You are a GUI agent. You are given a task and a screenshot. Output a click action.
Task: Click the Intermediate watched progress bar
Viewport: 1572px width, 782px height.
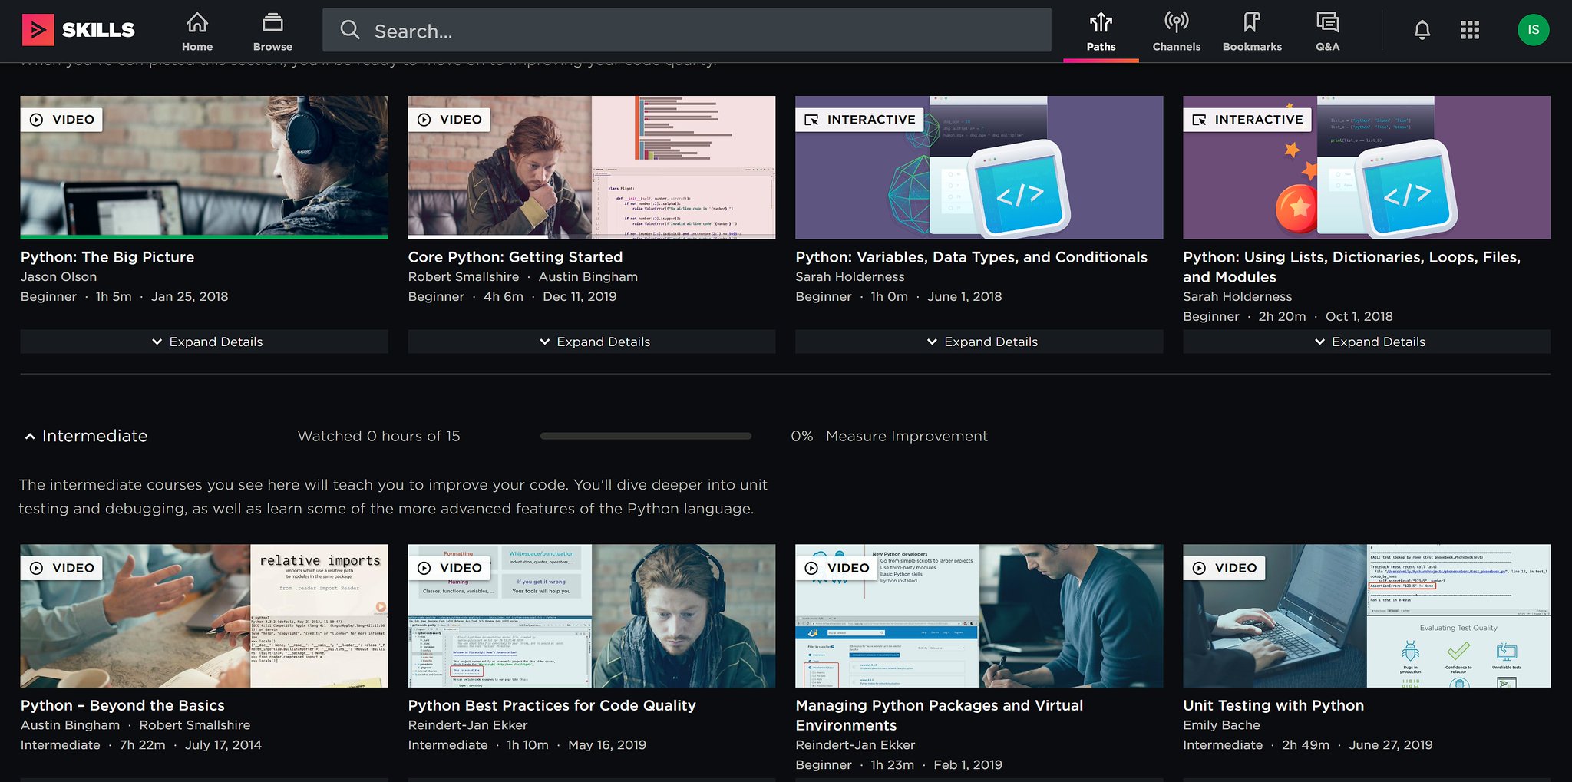(646, 436)
